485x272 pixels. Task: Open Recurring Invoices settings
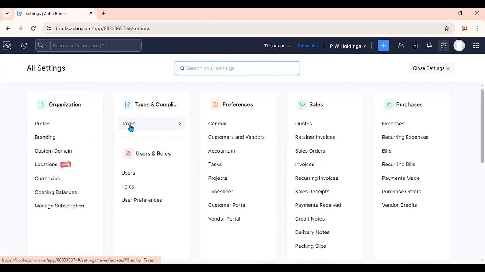pos(317,178)
